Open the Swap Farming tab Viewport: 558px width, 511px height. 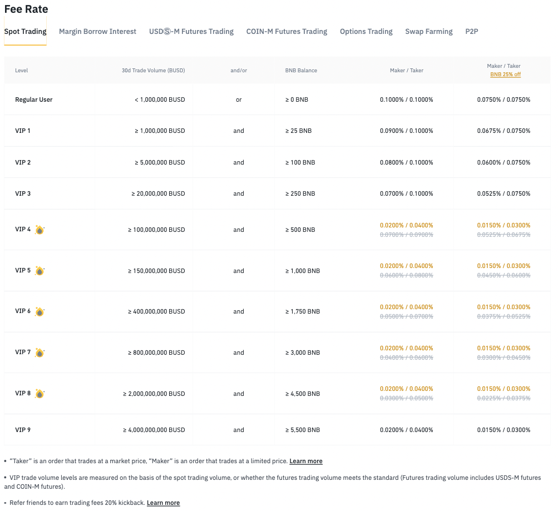tap(429, 32)
